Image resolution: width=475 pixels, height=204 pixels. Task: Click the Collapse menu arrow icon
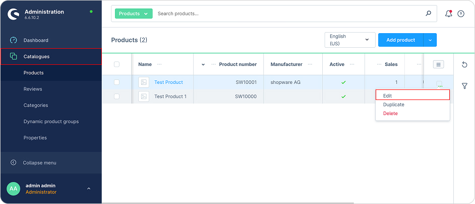coord(14,163)
